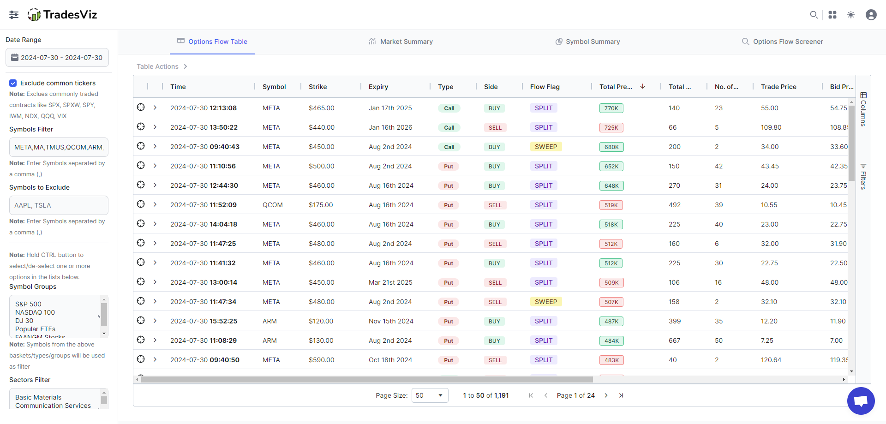This screenshot has height=424, width=886.
Task: Switch to Market Summary tab
Action: pyautogui.click(x=401, y=42)
